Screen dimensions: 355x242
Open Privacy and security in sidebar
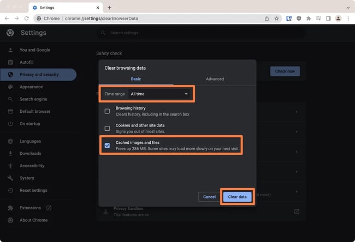[38, 75]
